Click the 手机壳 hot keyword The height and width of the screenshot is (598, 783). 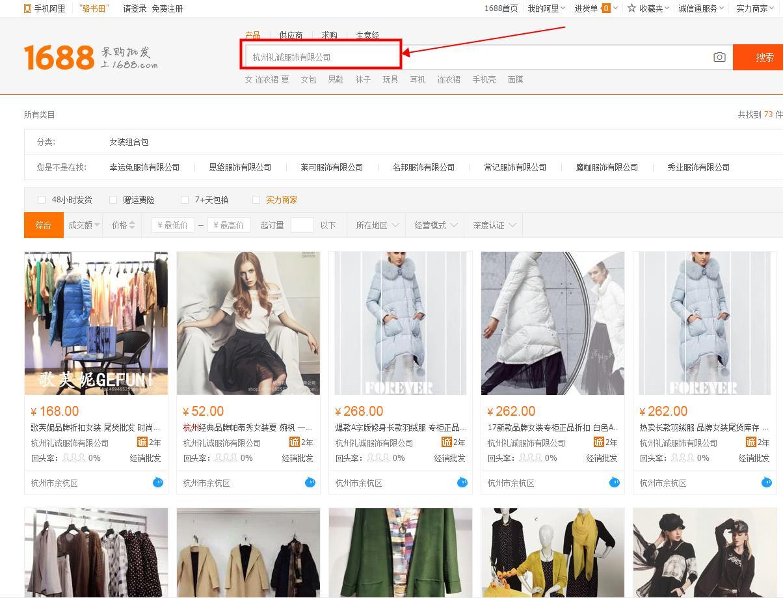point(484,79)
